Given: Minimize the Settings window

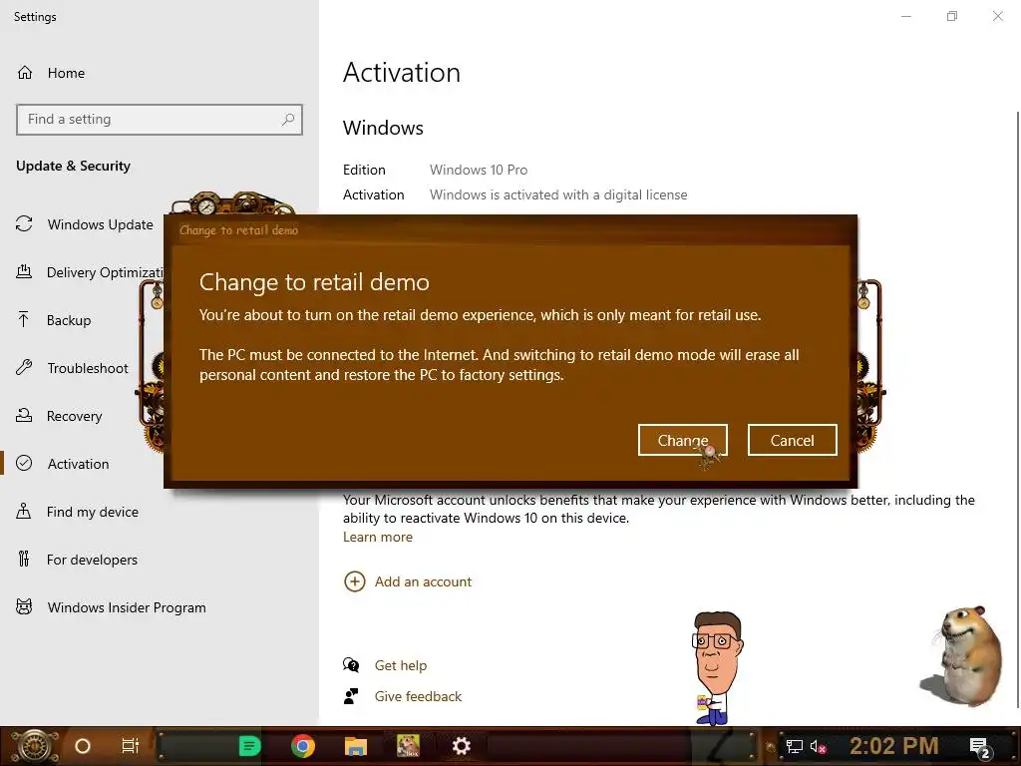Looking at the screenshot, I should click(905, 16).
